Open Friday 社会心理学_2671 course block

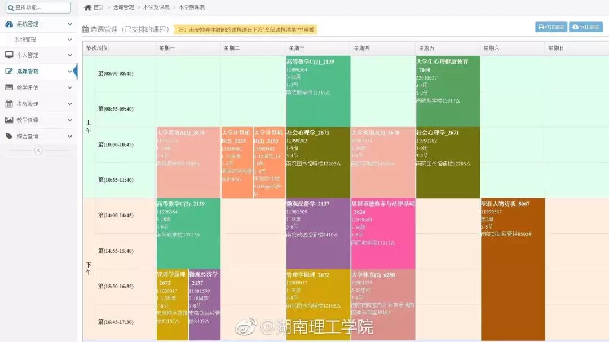pos(448,163)
